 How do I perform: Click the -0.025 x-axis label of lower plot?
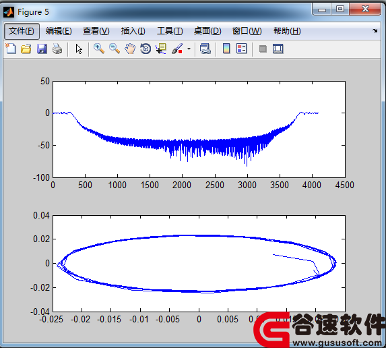point(51,320)
